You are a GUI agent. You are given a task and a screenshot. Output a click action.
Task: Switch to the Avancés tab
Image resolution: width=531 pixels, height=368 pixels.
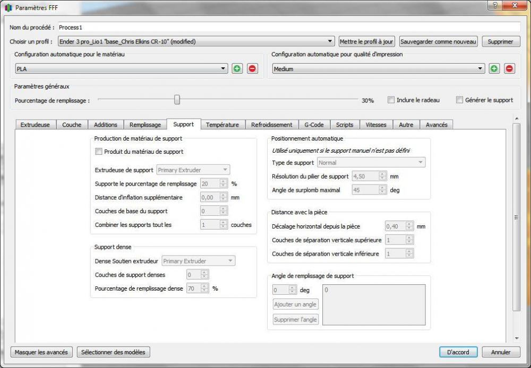pyautogui.click(x=436, y=125)
